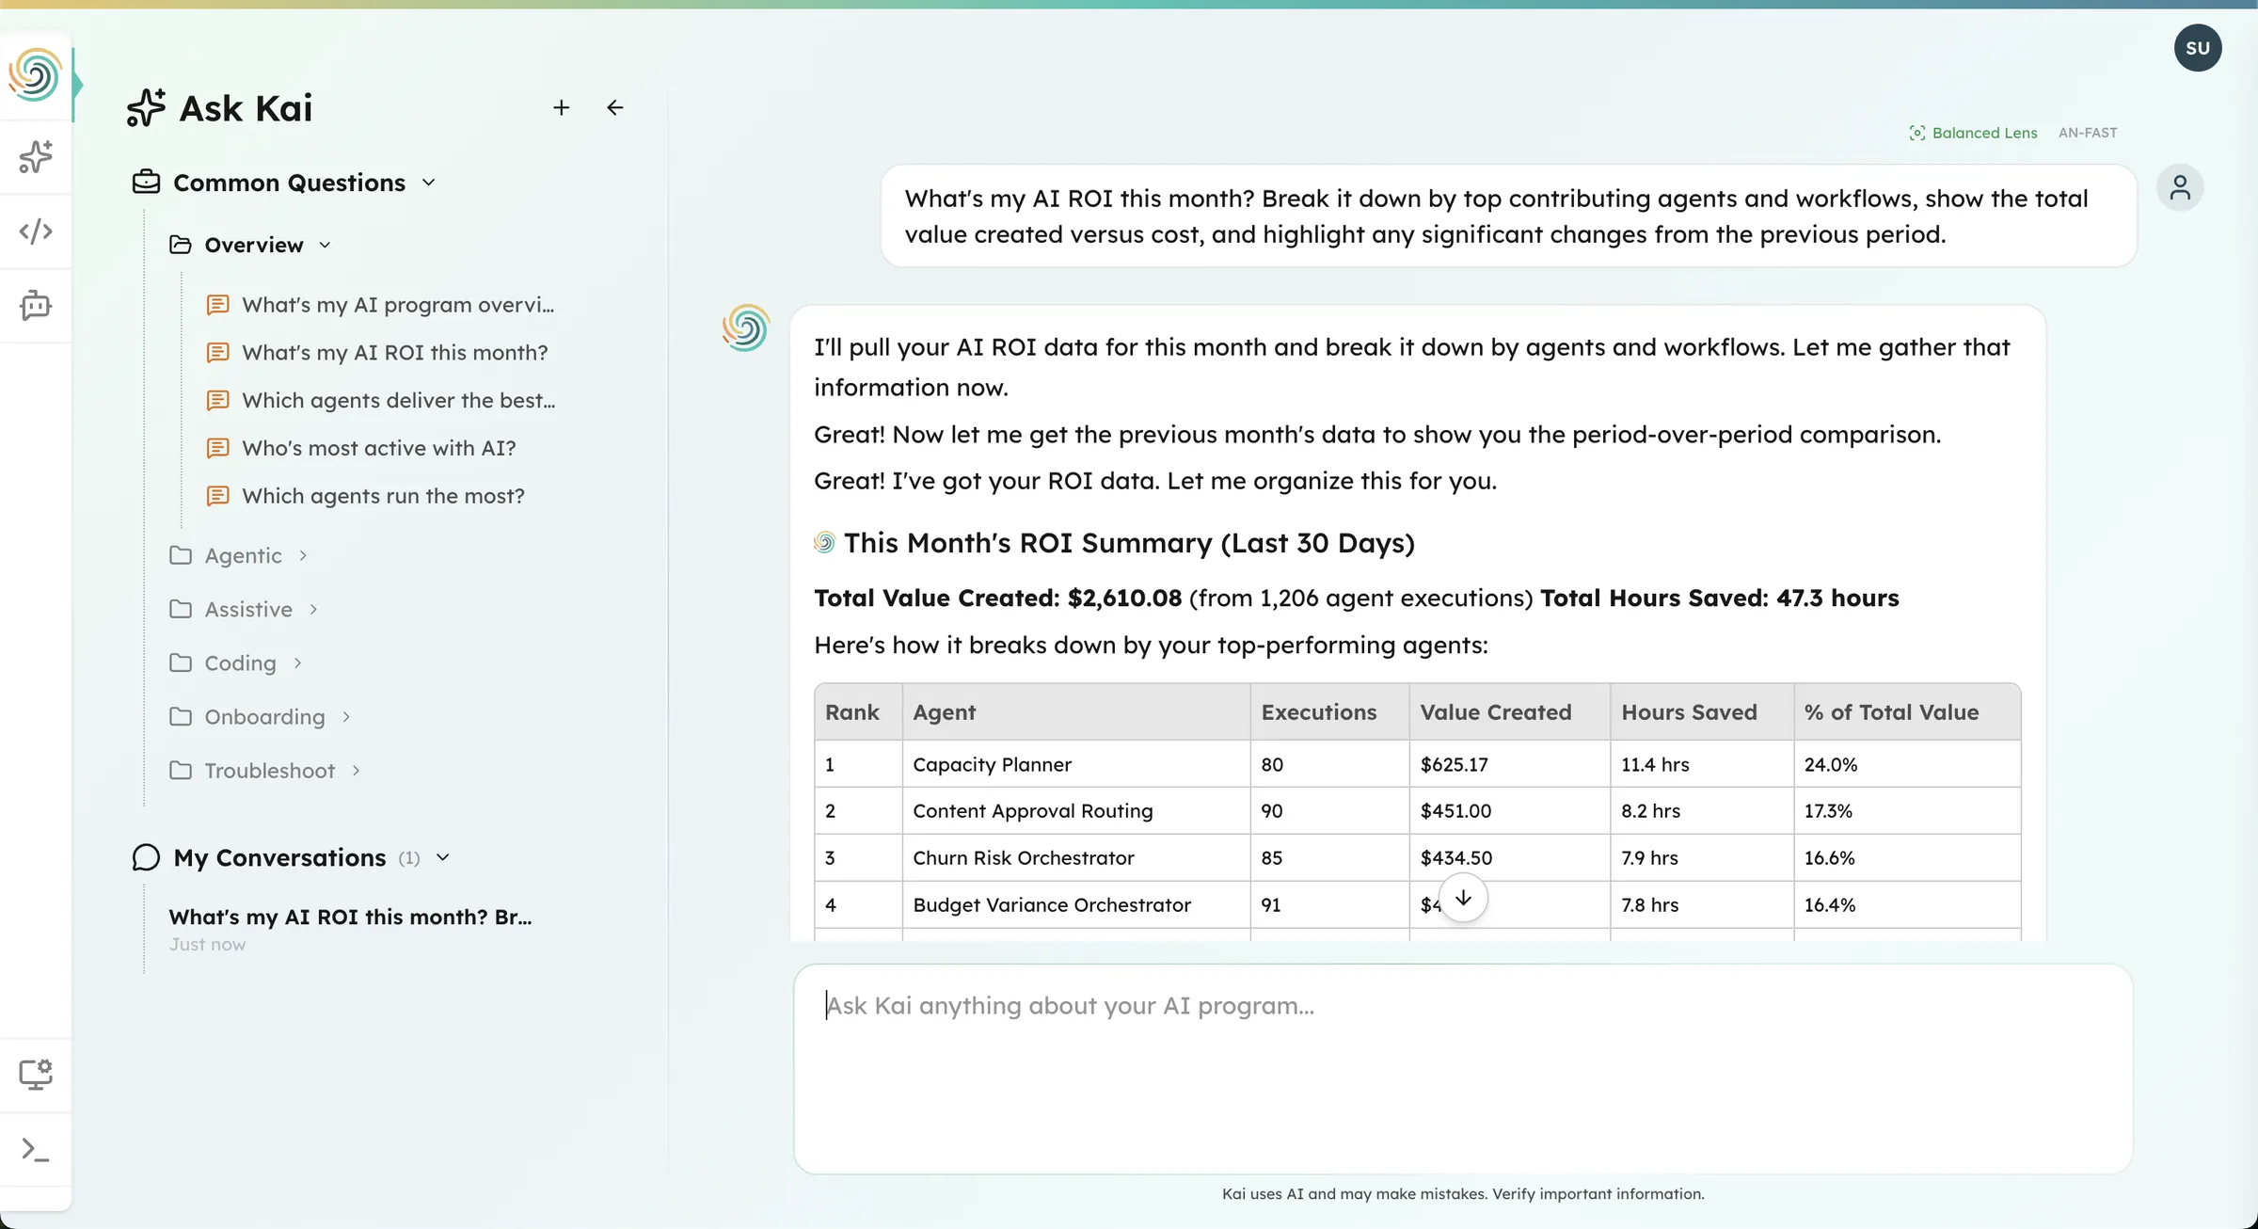Expand the Agentic folder
This screenshot has width=2258, height=1229.
click(x=243, y=556)
